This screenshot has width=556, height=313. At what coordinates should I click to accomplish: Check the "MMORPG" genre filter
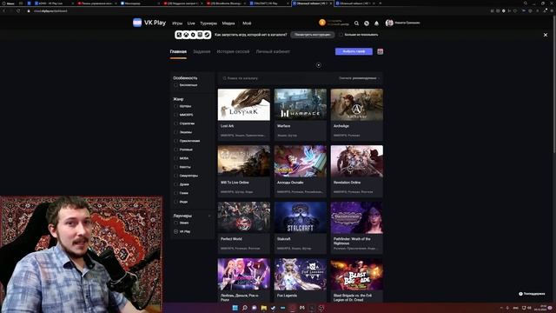pos(175,115)
